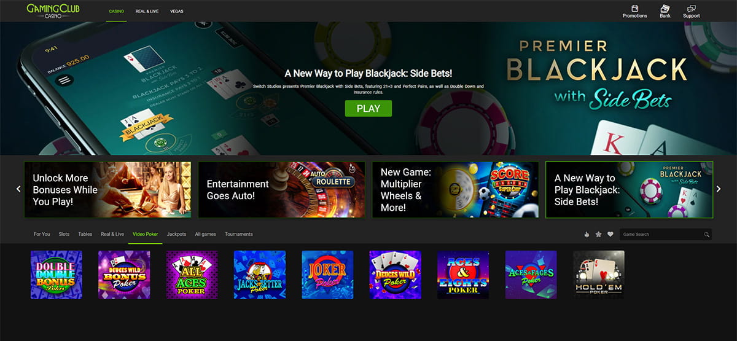Launch the Hold'em Poker game
Screen dimensions: 737x341
599,275
